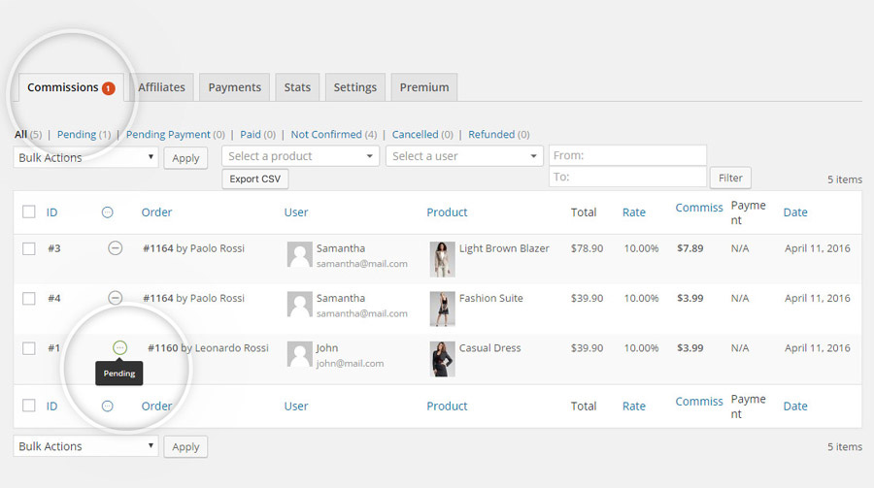Click the status icon for commission #4
This screenshot has height=488, width=874.
click(115, 298)
